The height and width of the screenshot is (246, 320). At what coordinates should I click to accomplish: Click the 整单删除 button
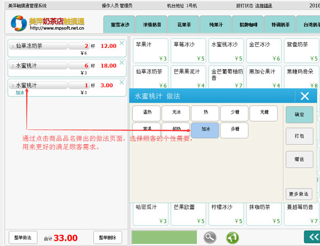coord(108,237)
